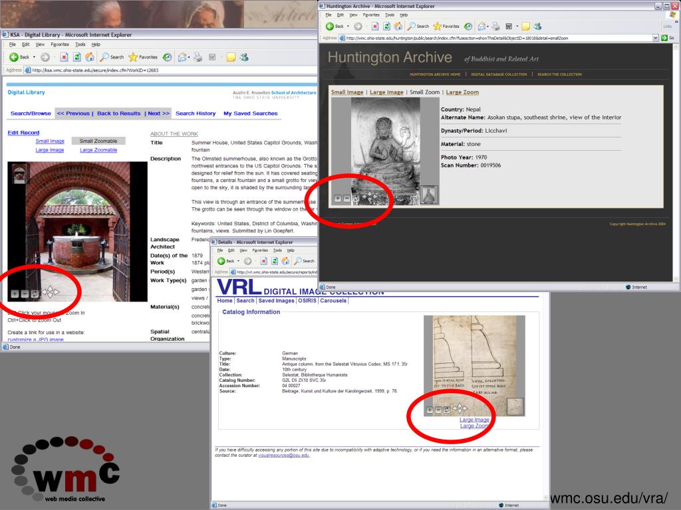Open History in the KSA window toolbar
The height and width of the screenshot is (510, 681).
(167, 57)
